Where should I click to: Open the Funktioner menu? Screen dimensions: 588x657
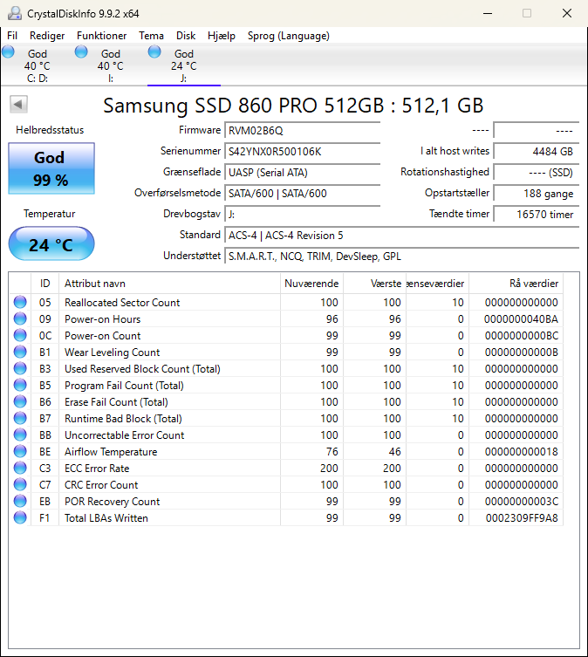(101, 36)
